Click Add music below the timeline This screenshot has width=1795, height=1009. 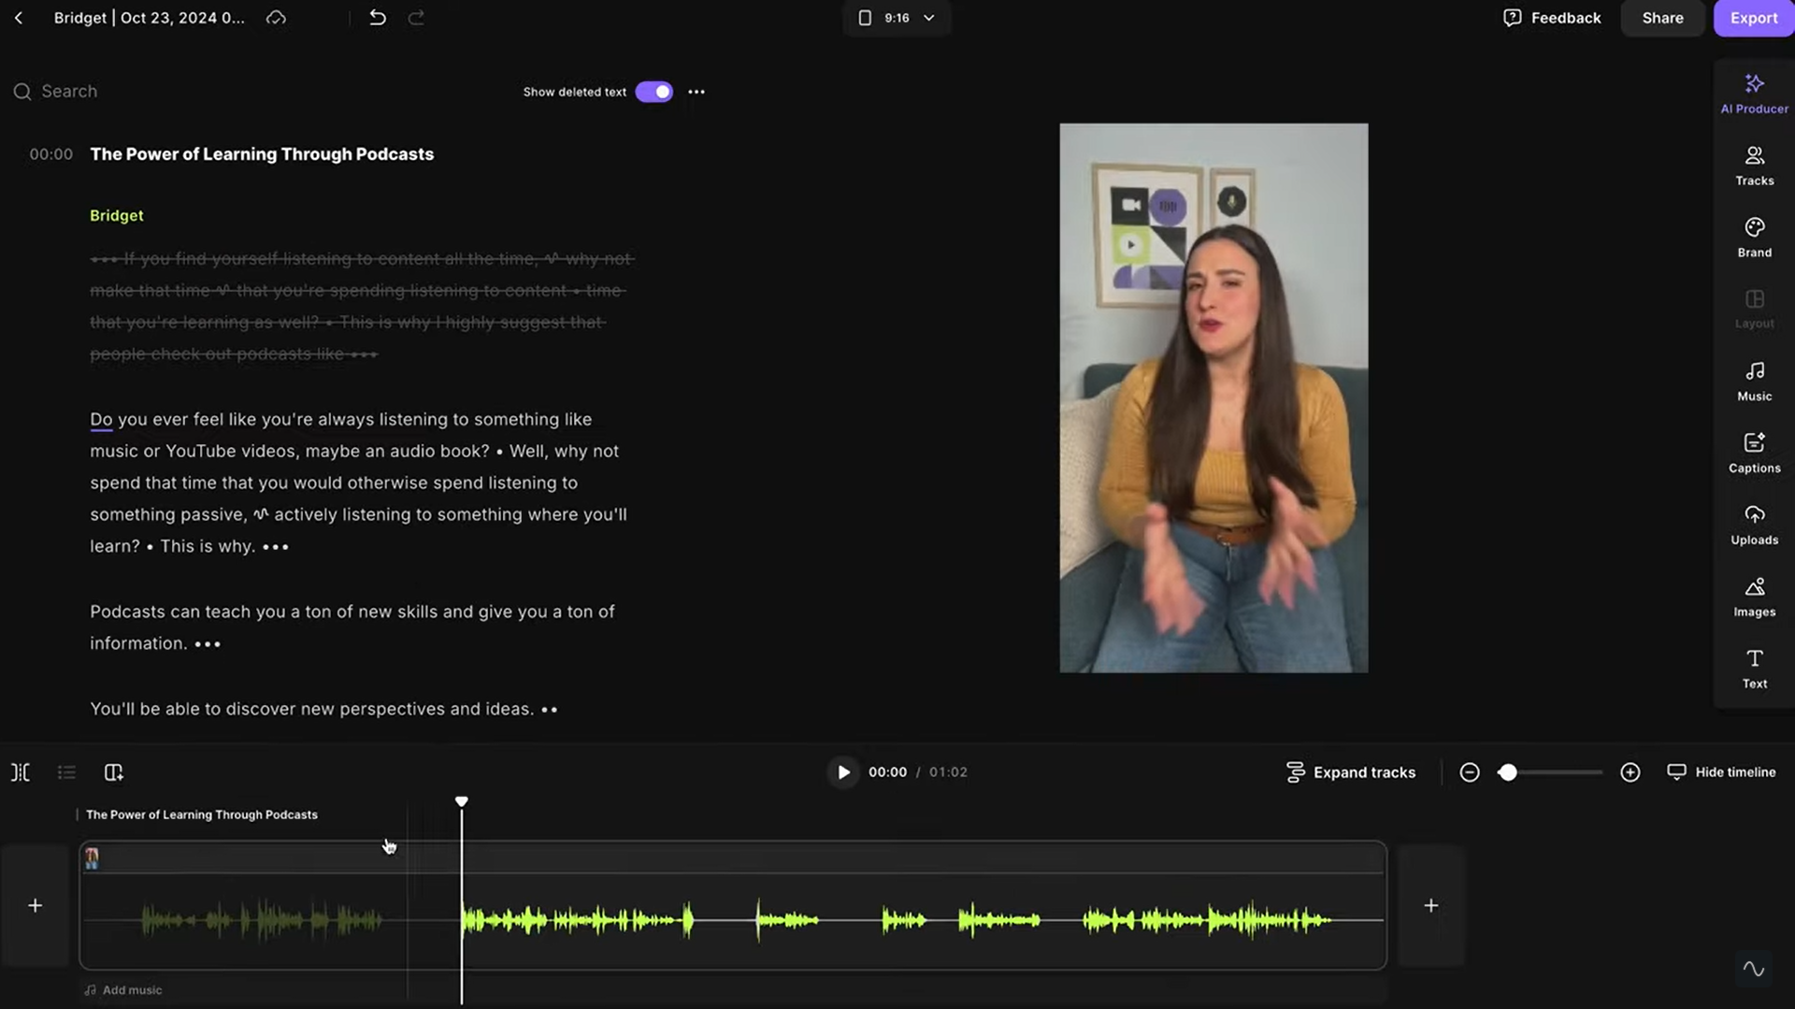coord(122,989)
